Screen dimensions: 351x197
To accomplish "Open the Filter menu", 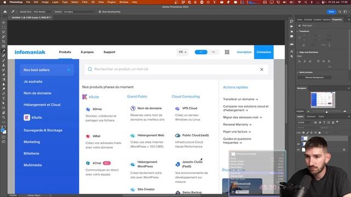I will tap(84, 2).
